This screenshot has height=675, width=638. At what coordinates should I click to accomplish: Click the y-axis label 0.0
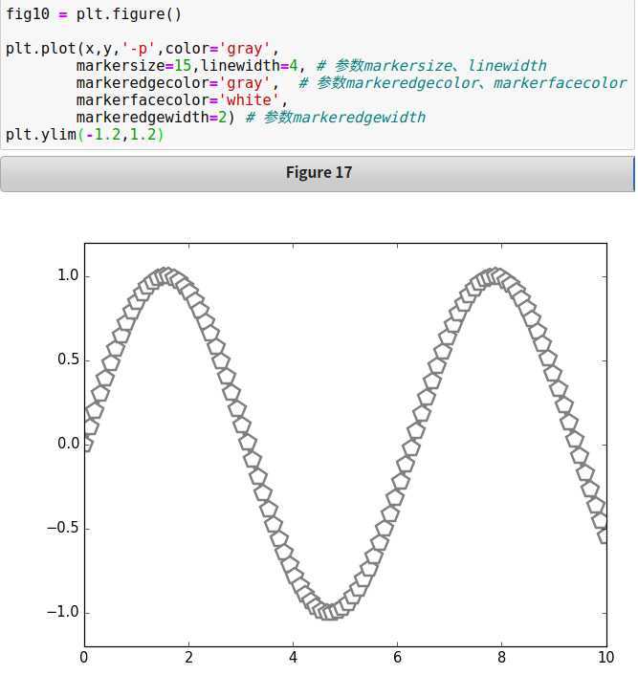click(68, 444)
